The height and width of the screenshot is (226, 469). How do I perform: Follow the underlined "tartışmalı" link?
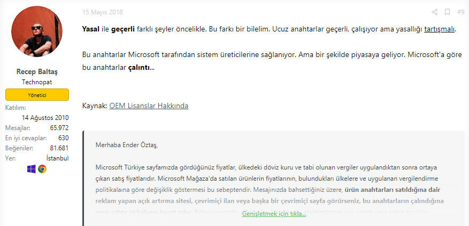pyautogui.click(x=439, y=29)
